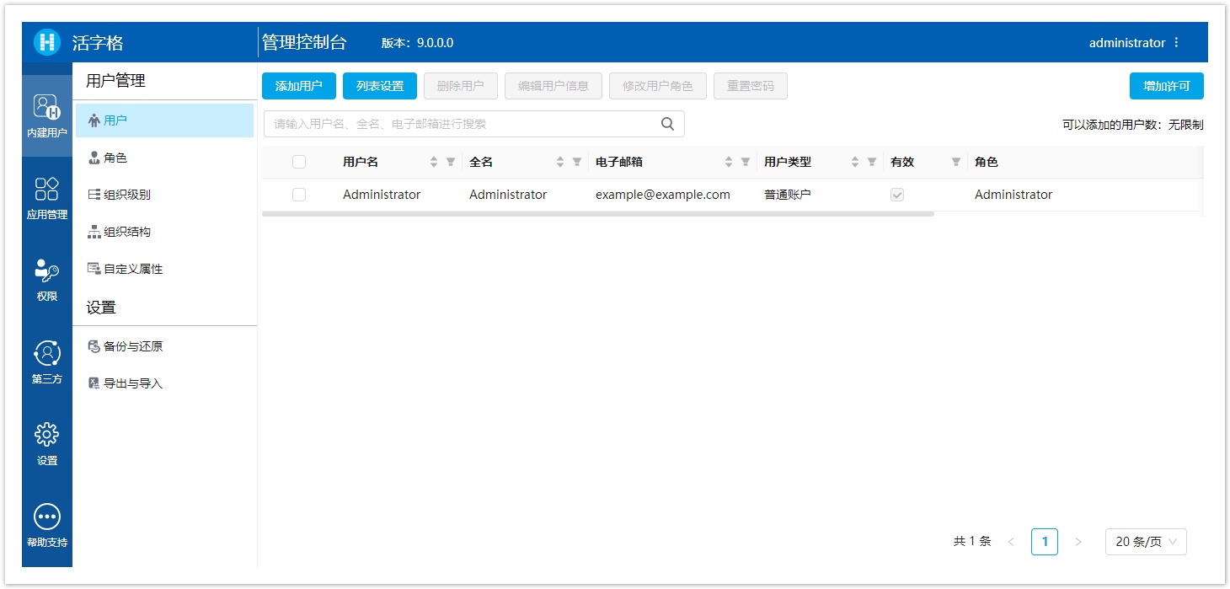This screenshot has height=589, width=1230.
Task: Click the 修改用户角色 button
Action: pyautogui.click(x=658, y=86)
